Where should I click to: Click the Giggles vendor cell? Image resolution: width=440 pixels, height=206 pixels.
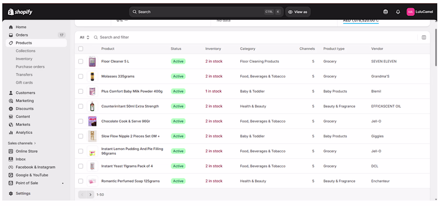coord(377,136)
